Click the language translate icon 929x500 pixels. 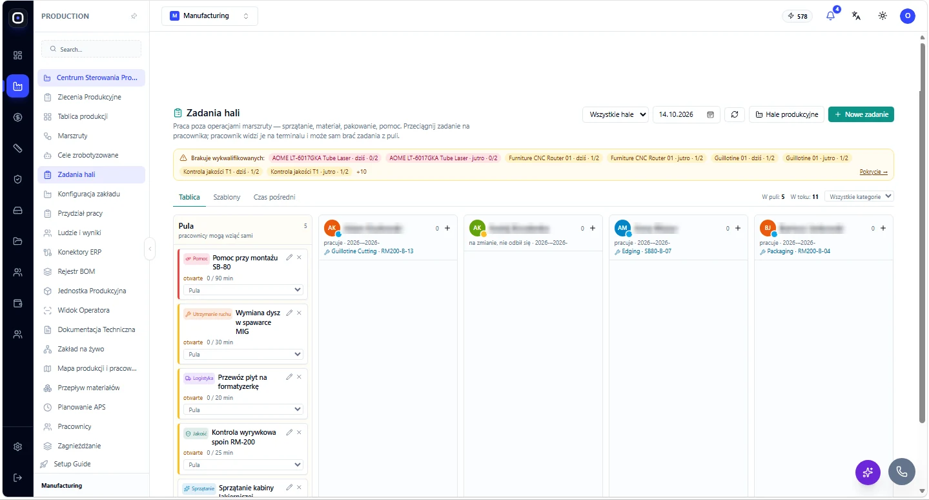(856, 16)
